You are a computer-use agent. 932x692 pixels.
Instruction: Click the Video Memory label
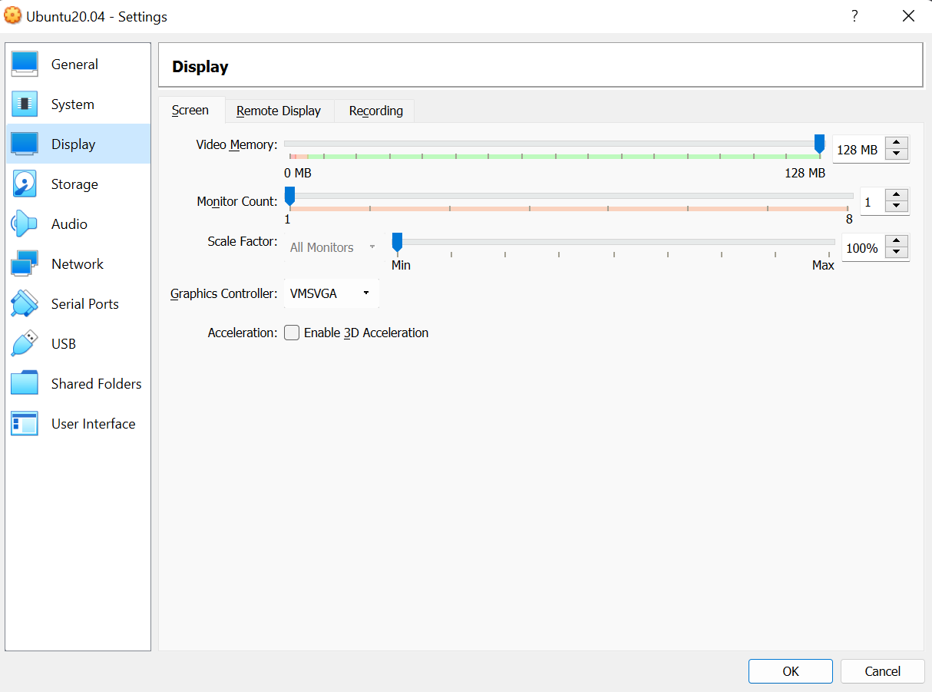(236, 144)
